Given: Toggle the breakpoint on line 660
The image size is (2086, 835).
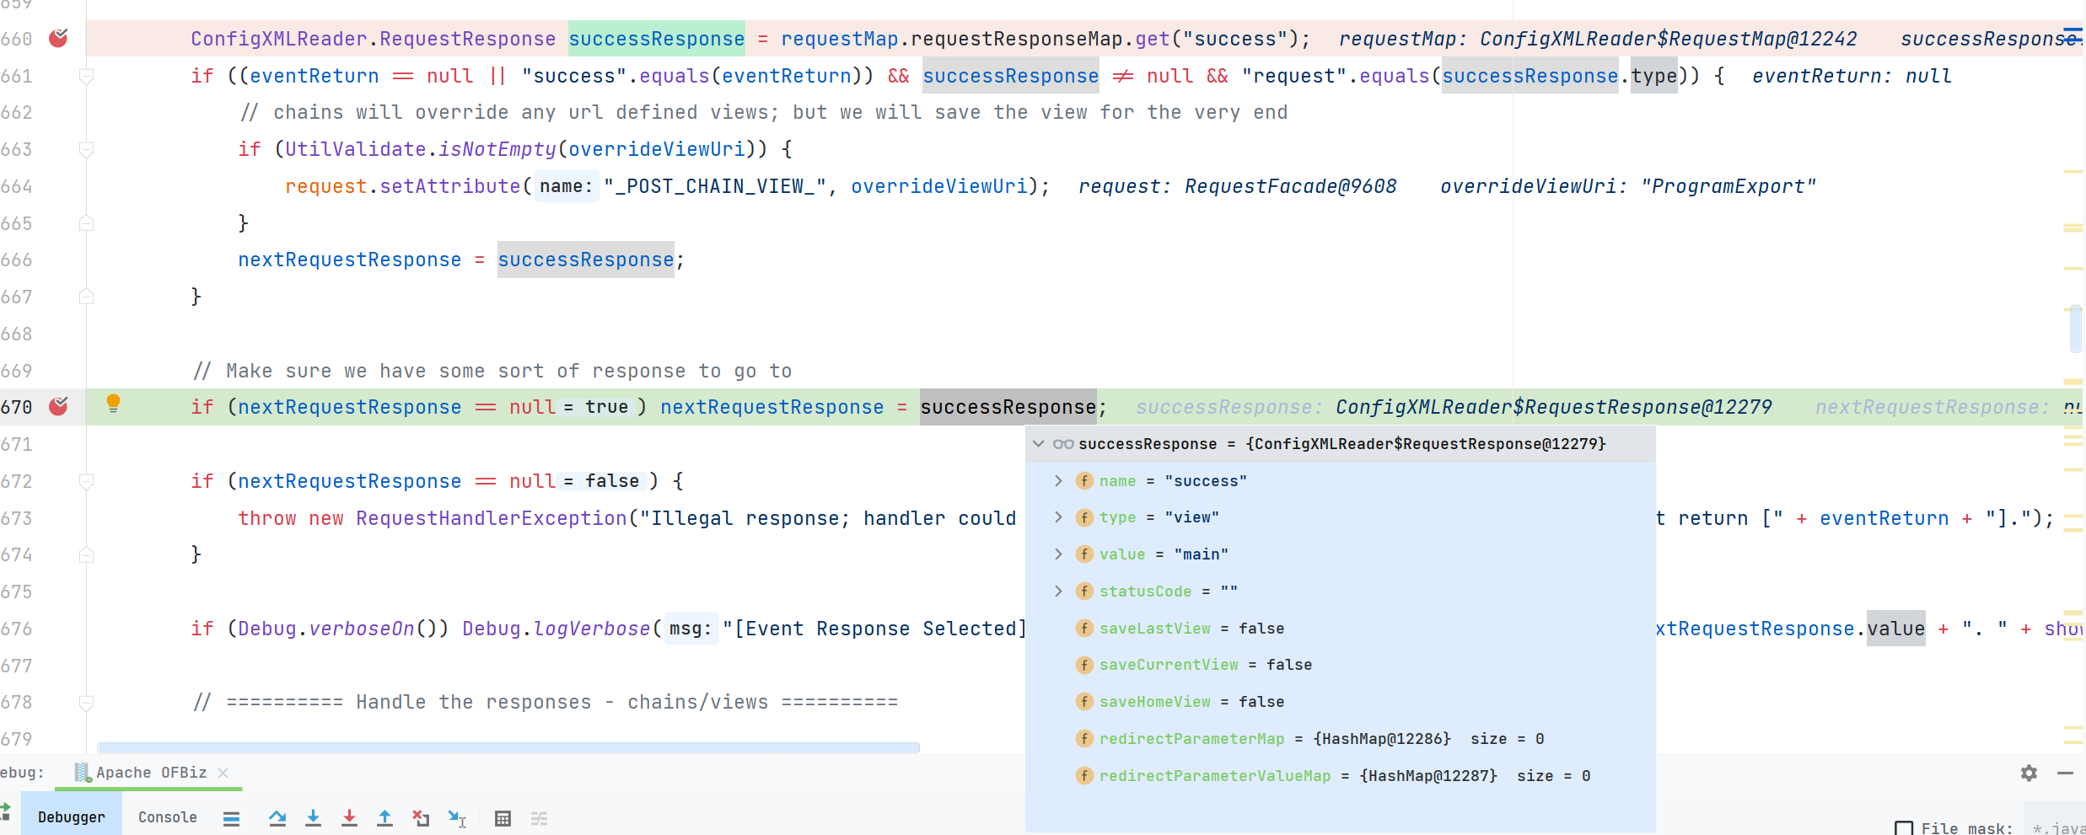Looking at the screenshot, I should point(58,38).
